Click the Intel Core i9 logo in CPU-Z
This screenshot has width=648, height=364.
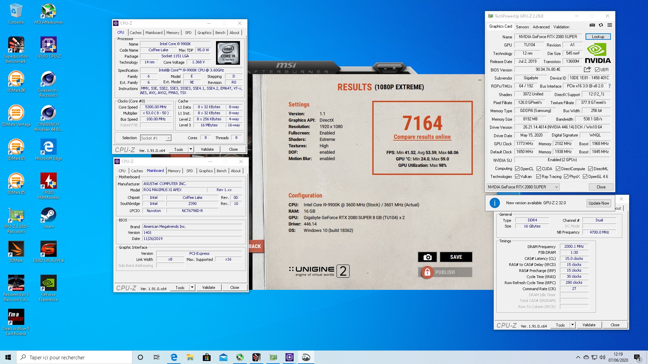(x=228, y=53)
